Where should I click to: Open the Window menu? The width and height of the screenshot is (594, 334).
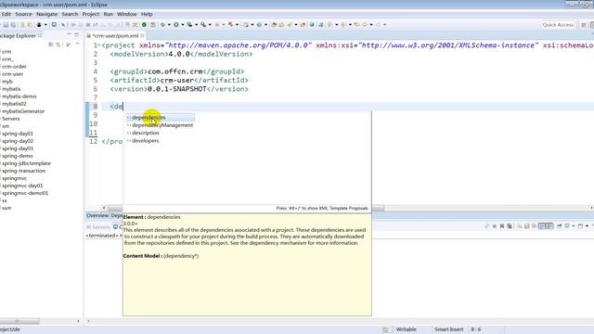(x=127, y=14)
